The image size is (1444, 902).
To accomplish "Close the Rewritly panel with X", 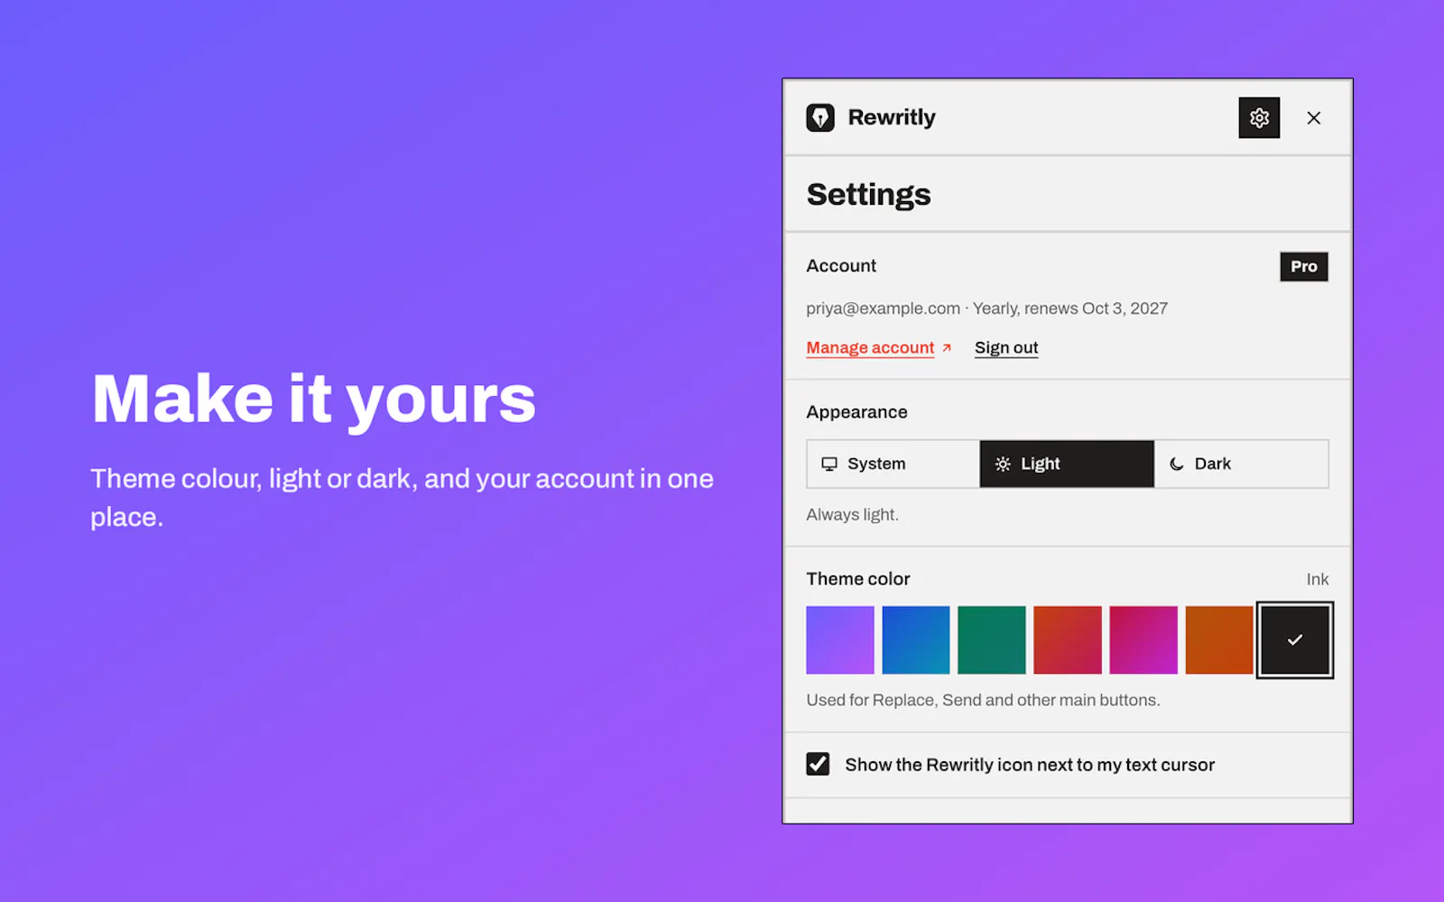I will pyautogui.click(x=1314, y=118).
